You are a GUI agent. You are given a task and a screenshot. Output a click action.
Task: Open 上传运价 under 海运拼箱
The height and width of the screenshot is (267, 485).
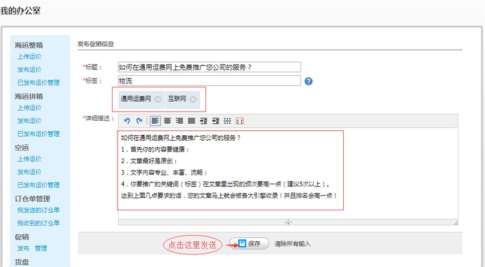pyautogui.click(x=29, y=108)
